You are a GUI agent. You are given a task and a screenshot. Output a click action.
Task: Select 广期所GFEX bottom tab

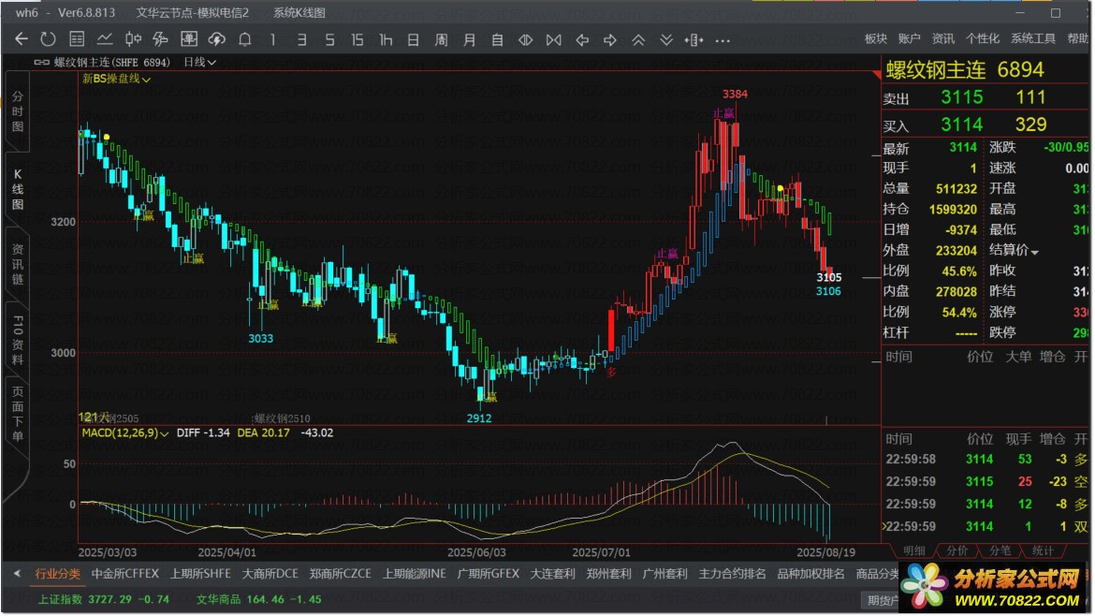489,573
